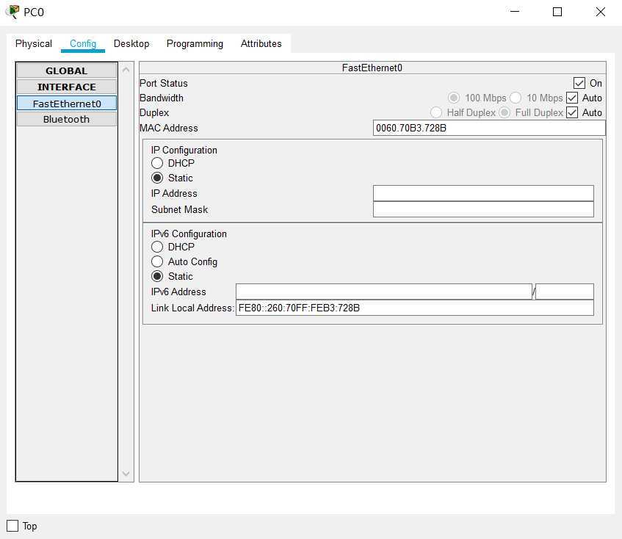Select the 100 Mbps radio button
The image size is (622, 539).
click(454, 98)
